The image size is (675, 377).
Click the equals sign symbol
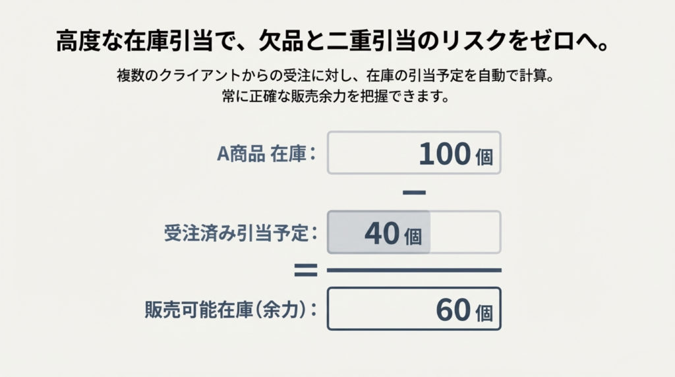(x=305, y=270)
